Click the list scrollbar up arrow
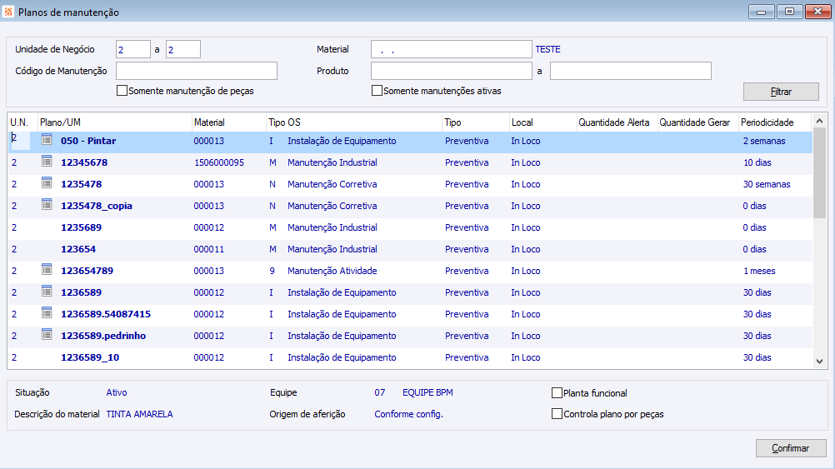 [x=819, y=122]
